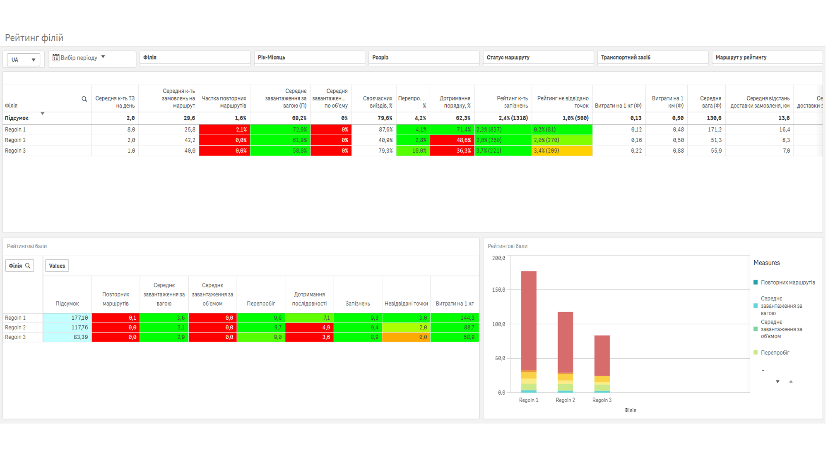The image size is (828, 455).
Task: Open the UA language dropdown
Action: (24, 60)
